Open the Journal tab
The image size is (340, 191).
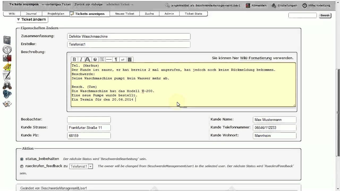31,14
